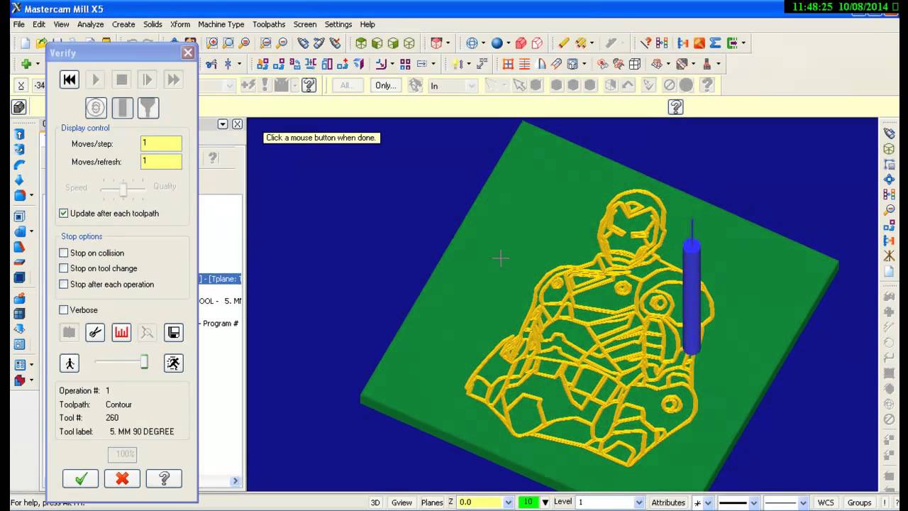Click the Z value field showing 0.0
The height and width of the screenshot is (511, 908).
click(x=480, y=502)
